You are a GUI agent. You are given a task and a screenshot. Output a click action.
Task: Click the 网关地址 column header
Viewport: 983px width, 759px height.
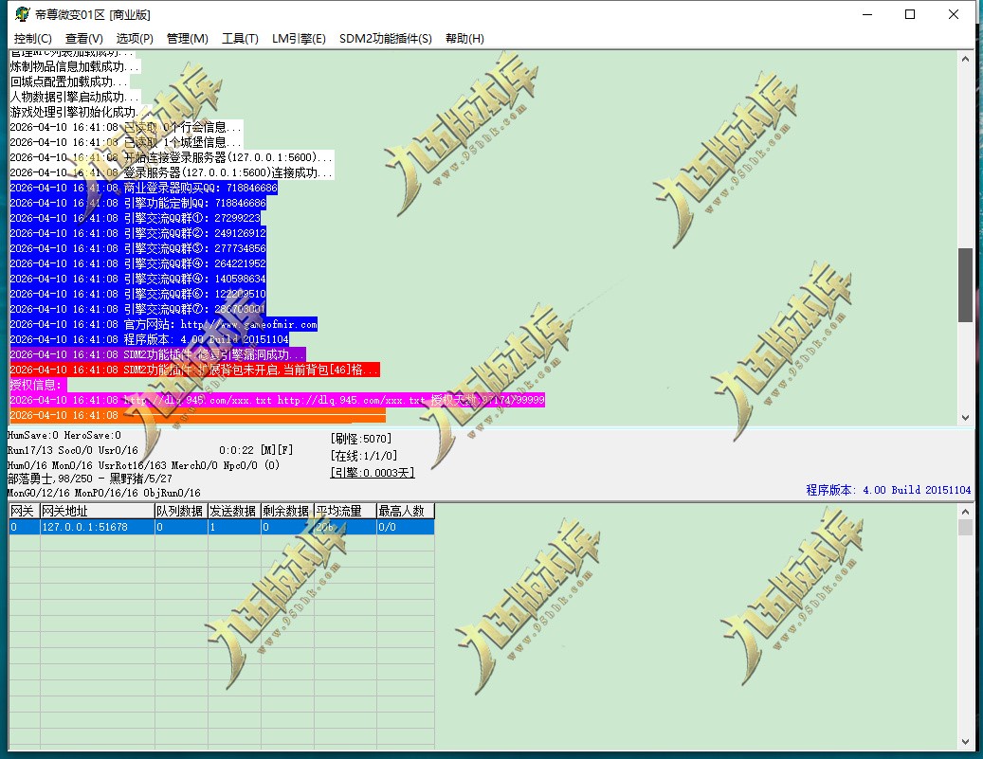tap(98, 511)
